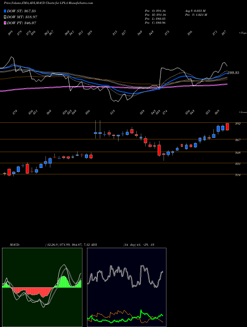
Task: Click the (14 day) ADX values text
Action: click(138, 245)
